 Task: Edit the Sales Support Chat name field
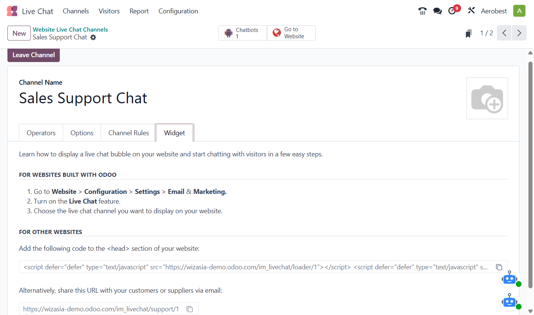83,98
